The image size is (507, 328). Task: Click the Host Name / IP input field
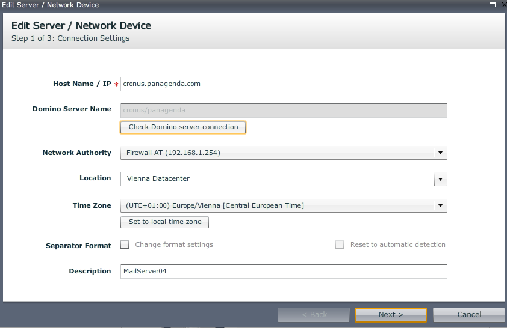[284, 84]
